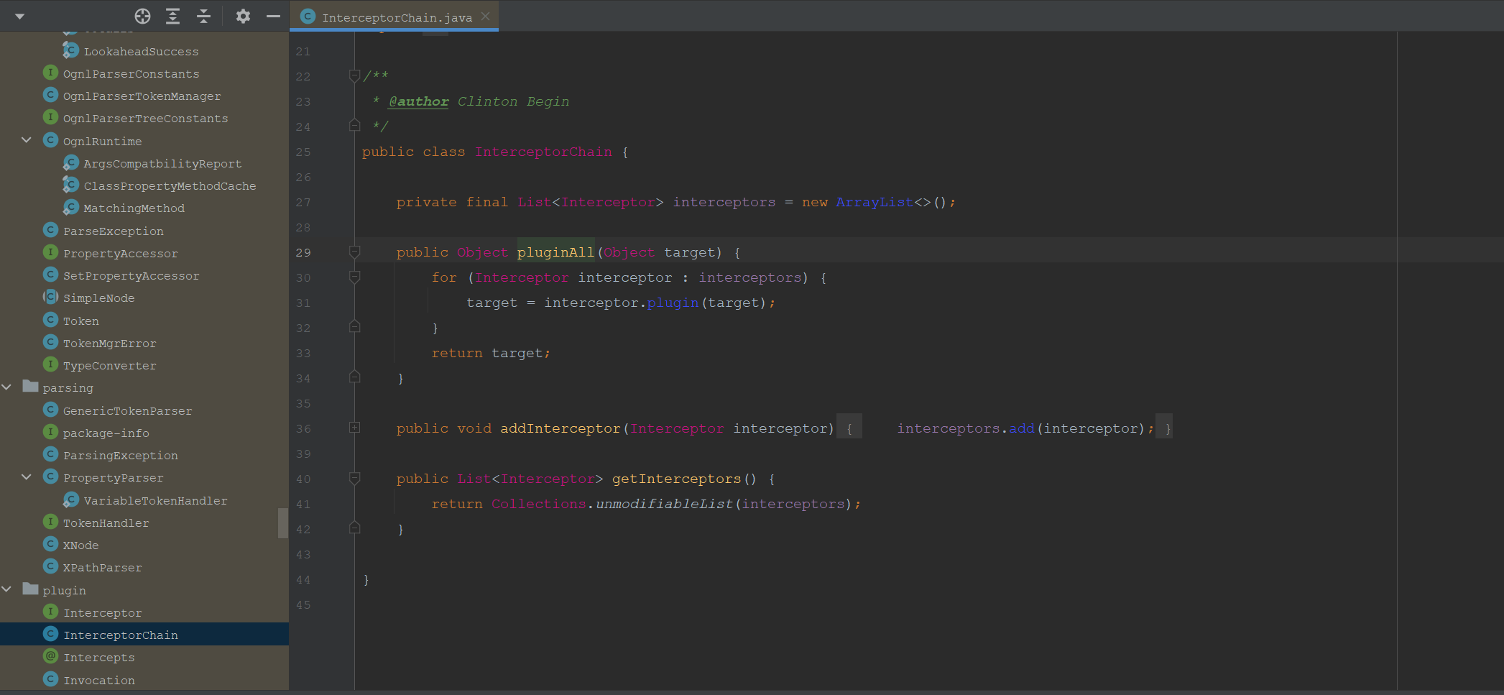The image size is (1504, 695).
Task: Expand the folded addInterceptor method body
Action: click(354, 428)
